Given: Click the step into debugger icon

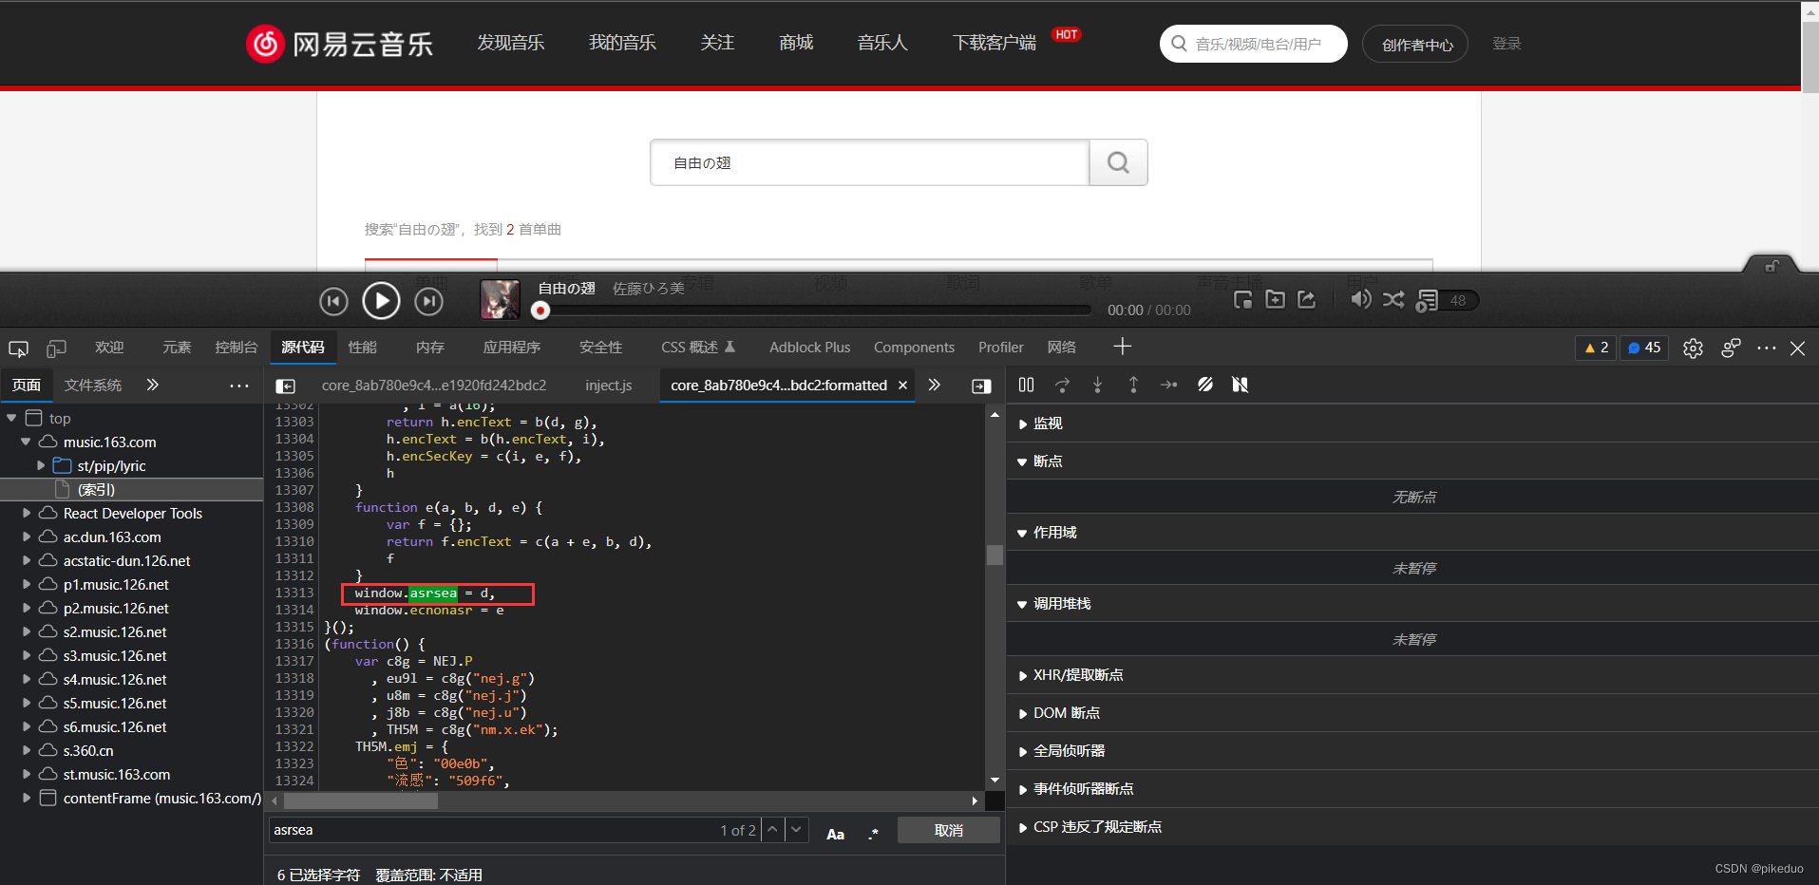Looking at the screenshot, I should pyautogui.click(x=1097, y=385).
